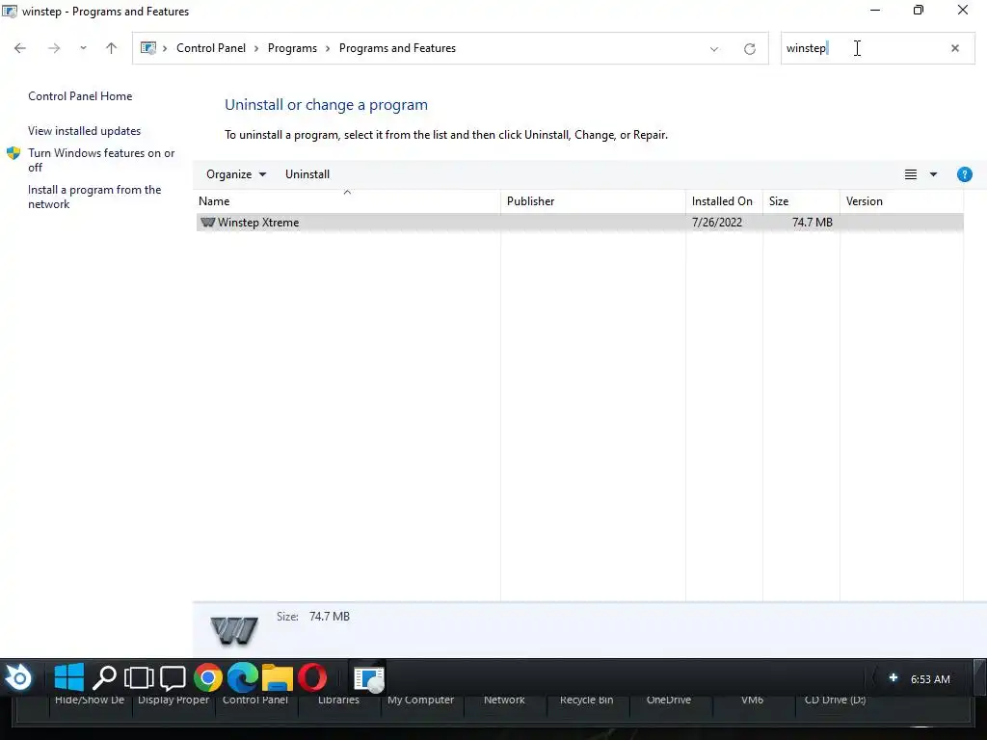Go up one level with Up arrow
This screenshot has height=740, width=987.
pos(112,48)
